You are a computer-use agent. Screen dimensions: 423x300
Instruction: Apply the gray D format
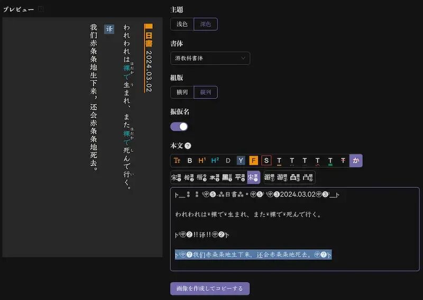pyautogui.click(x=228, y=161)
